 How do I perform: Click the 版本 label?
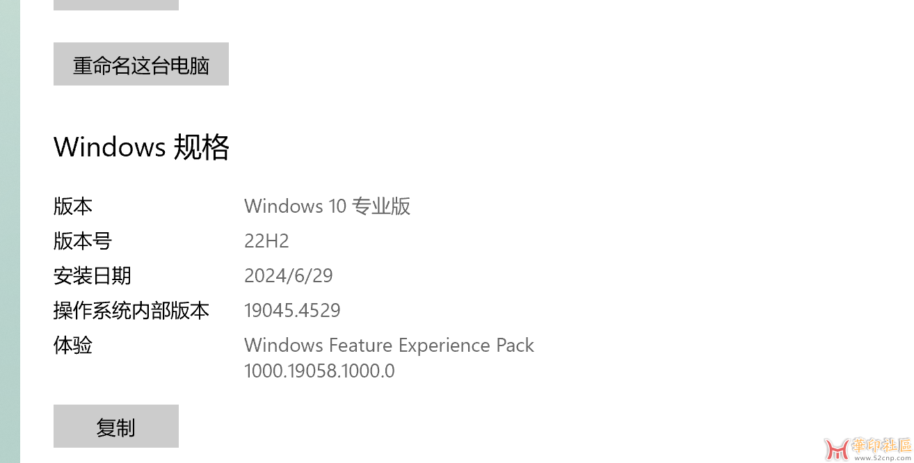(x=73, y=206)
